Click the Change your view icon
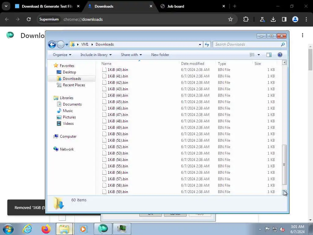The image size is (313, 235). point(252,55)
